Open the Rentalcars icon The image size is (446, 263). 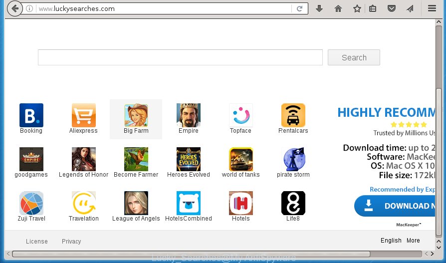[293, 115]
